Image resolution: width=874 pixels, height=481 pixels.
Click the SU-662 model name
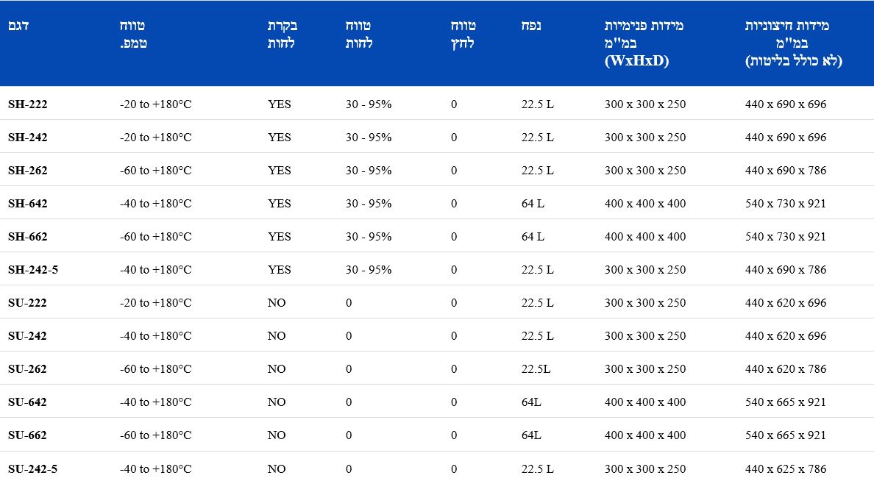[x=28, y=435]
